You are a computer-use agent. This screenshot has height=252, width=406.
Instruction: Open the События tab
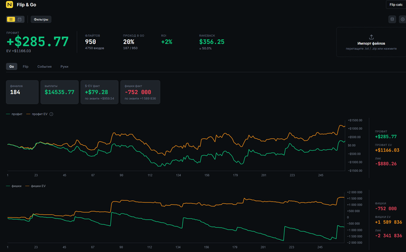pos(44,67)
